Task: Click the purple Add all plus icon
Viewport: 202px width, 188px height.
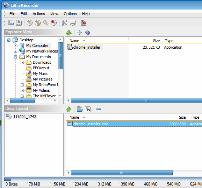Action: (x=88, y=33)
